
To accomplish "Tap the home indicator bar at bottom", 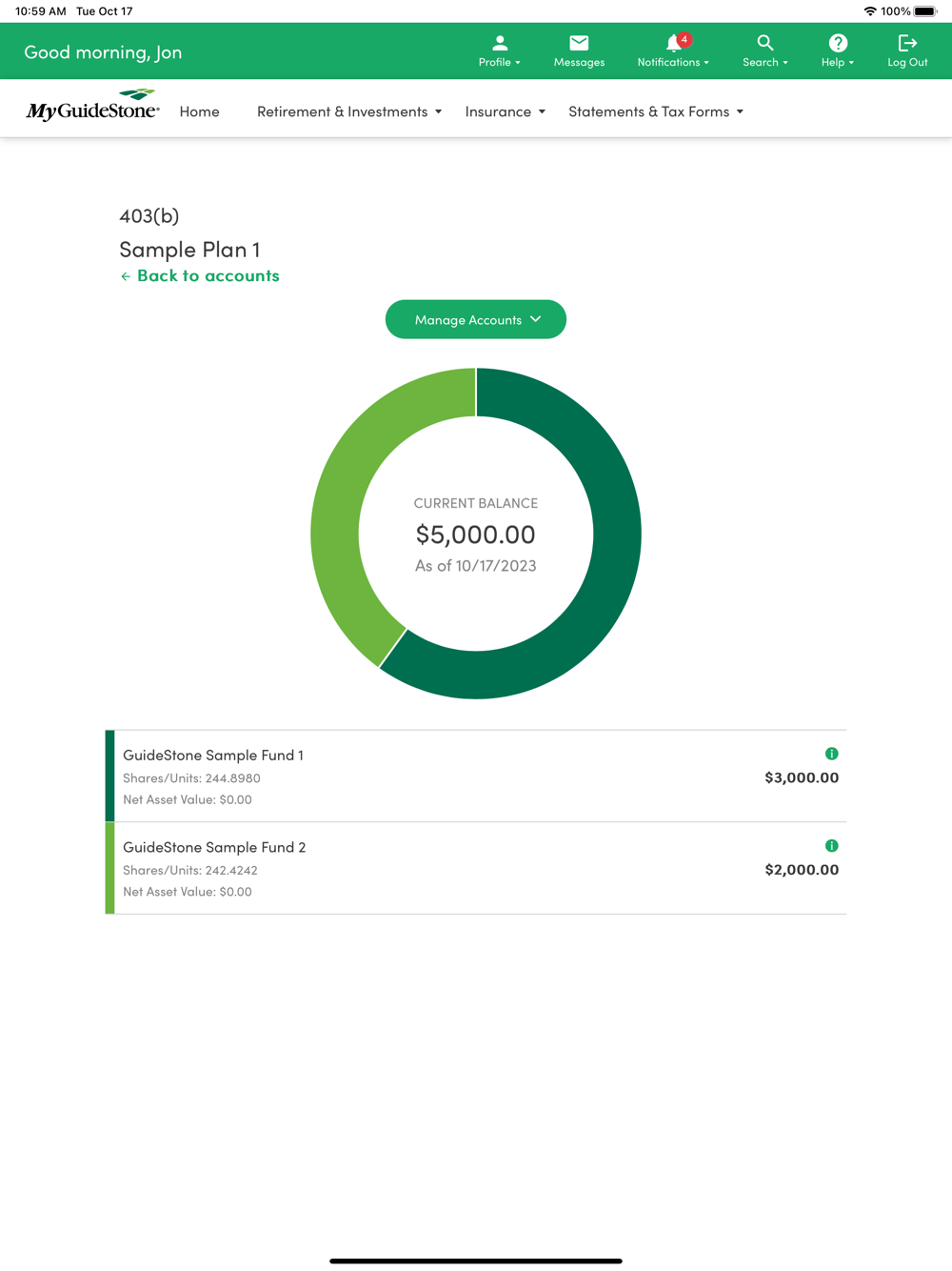I will click(476, 1261).
